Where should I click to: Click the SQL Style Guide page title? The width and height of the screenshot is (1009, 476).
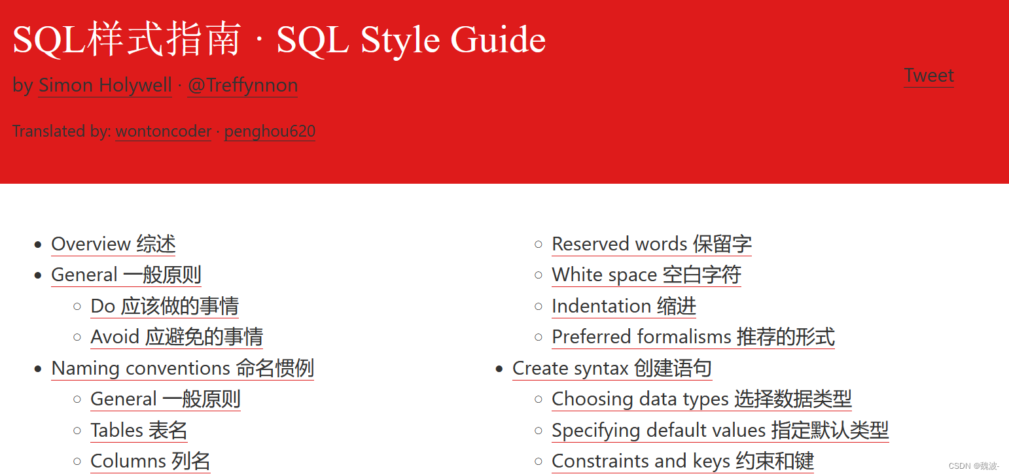tap(279, 39)
